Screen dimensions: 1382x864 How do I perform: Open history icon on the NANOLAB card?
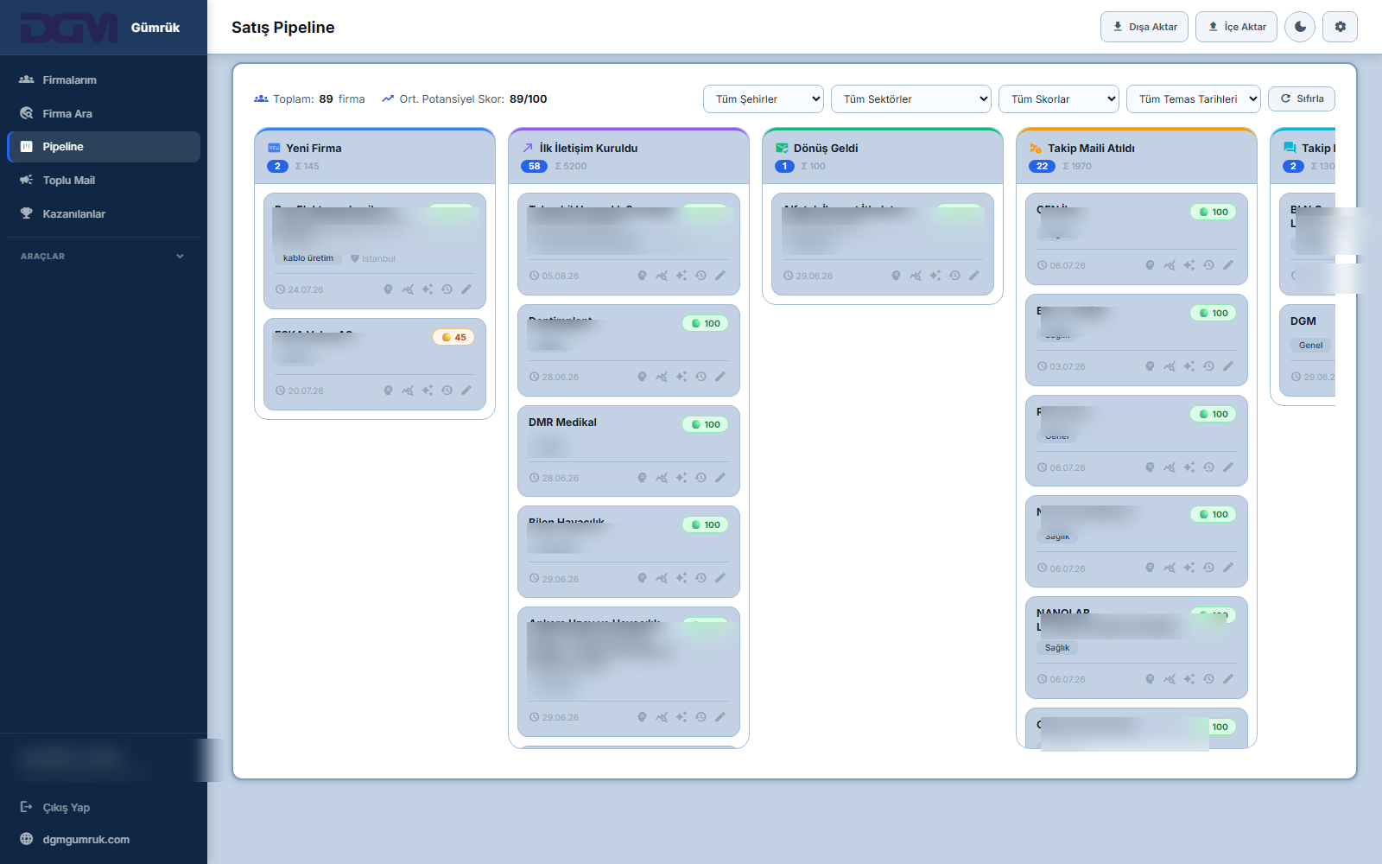coord(1208,679)
